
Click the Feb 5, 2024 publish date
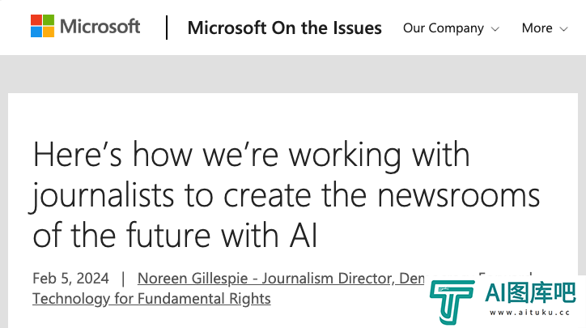[x=70, y=279]
